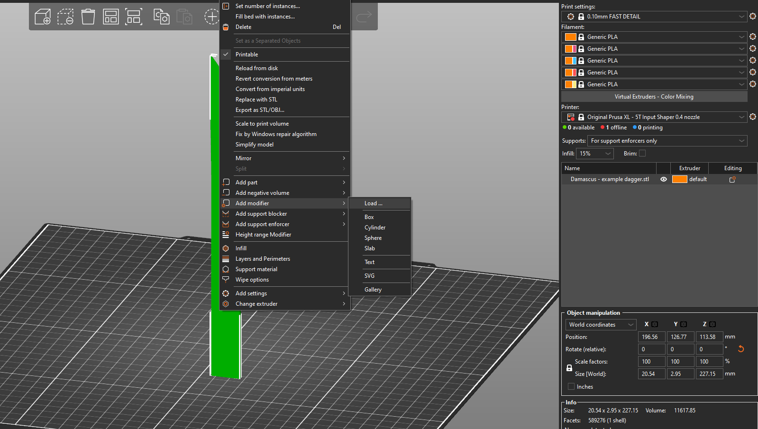Expand the Change extruder submenu
The width and height of the screenshot is (758, 429).
click(x=285, y=304)
